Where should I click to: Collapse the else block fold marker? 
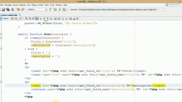pos(1,49)
